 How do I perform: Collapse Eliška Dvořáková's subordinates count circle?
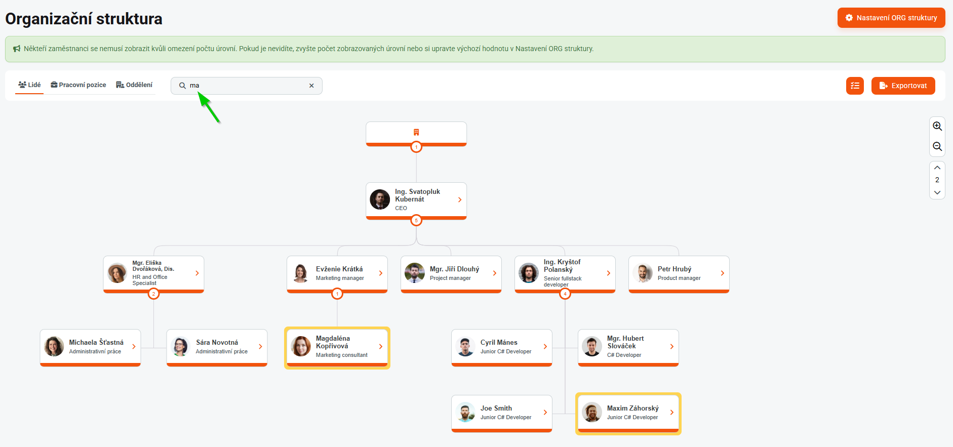click(153, 294)
